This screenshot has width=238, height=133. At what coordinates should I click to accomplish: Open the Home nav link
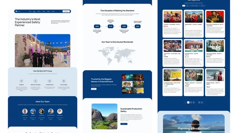click(x=30, y=11)
